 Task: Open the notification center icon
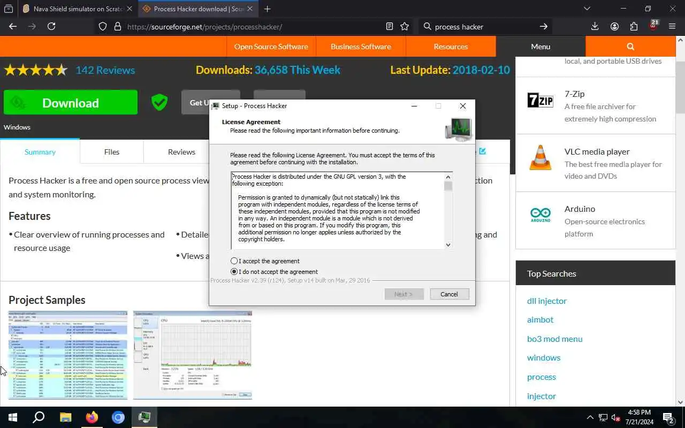[x=668, y=417]
